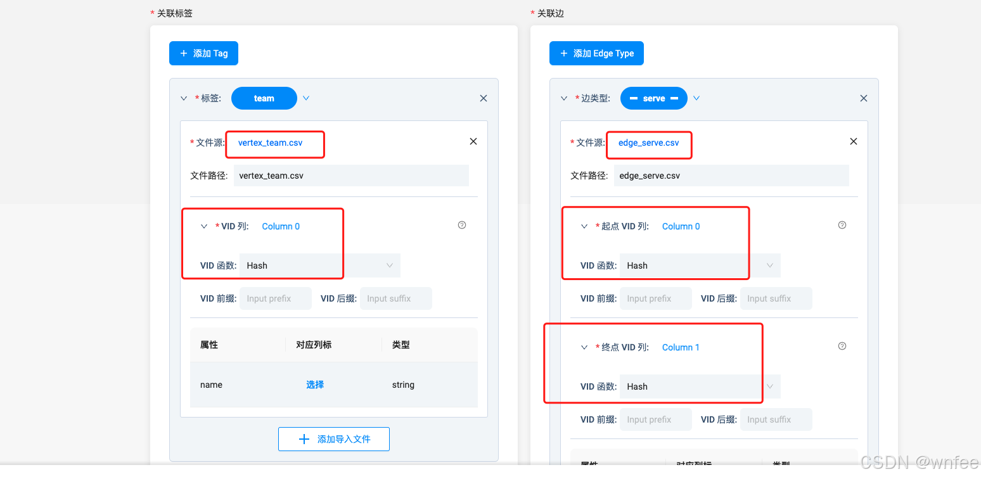Click 选择 for the name property
This screenshot has height=479, width=981.
[x=315, y=385]
